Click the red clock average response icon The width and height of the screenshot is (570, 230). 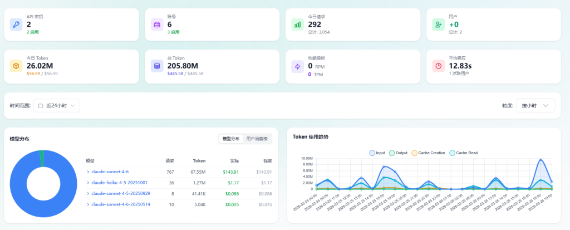439,66
